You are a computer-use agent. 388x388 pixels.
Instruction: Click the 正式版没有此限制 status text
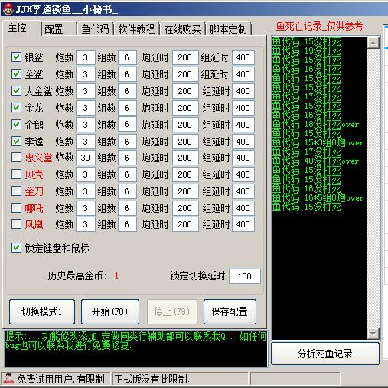tap(152, 379)
